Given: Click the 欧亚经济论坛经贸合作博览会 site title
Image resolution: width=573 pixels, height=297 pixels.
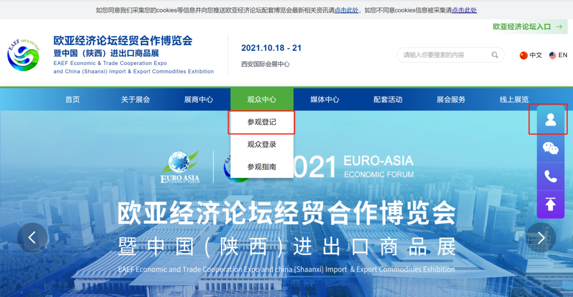Looking at the screenshot, I should [x=123, y=40].
